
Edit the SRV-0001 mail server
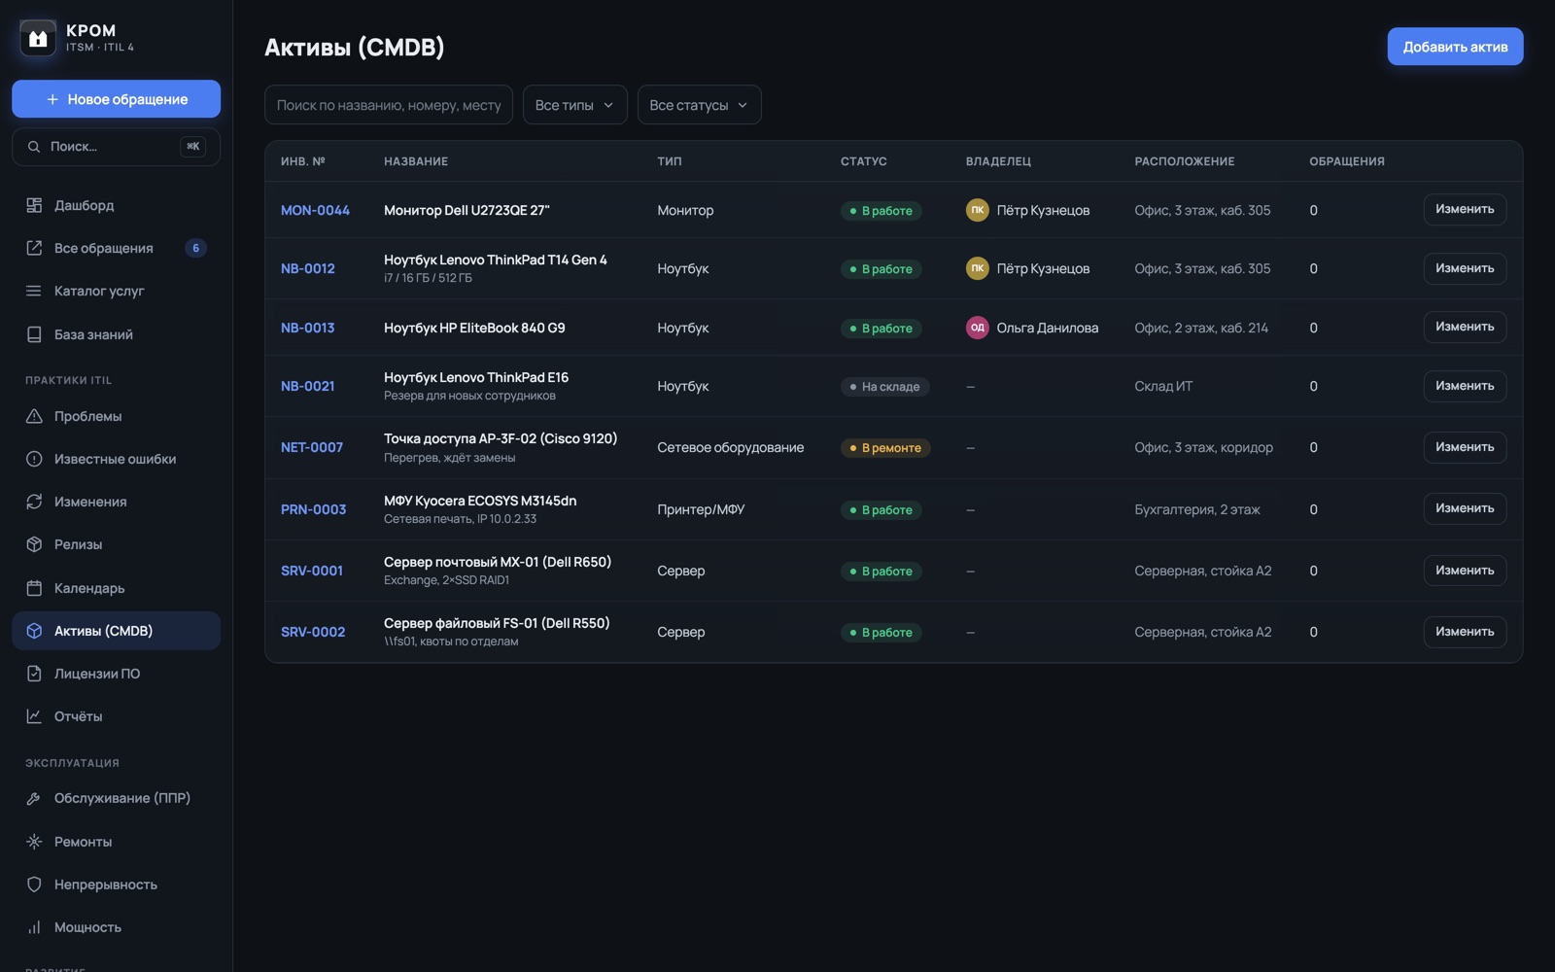pyautogui.click(x=1465, y=571)
